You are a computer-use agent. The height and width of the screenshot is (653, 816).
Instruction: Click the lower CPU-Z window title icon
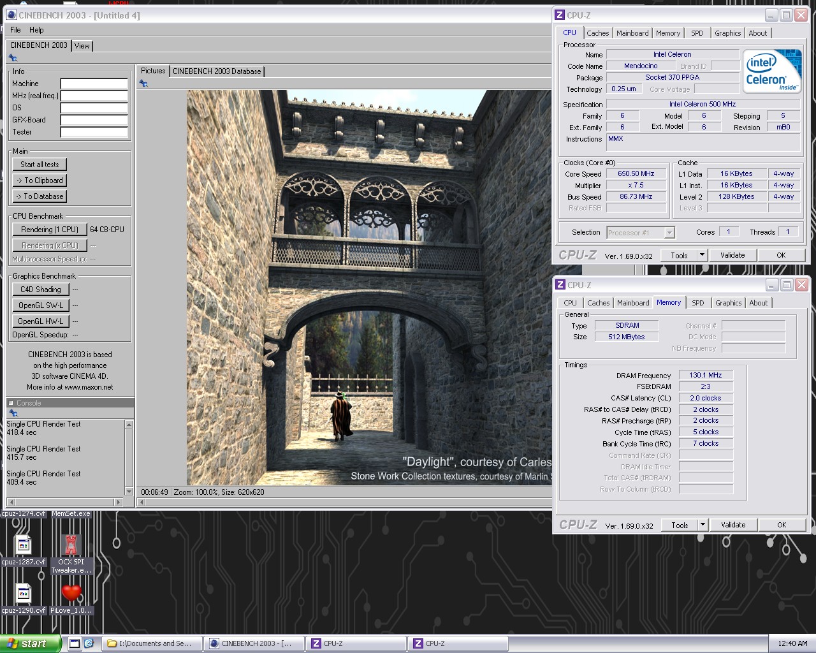560,285
